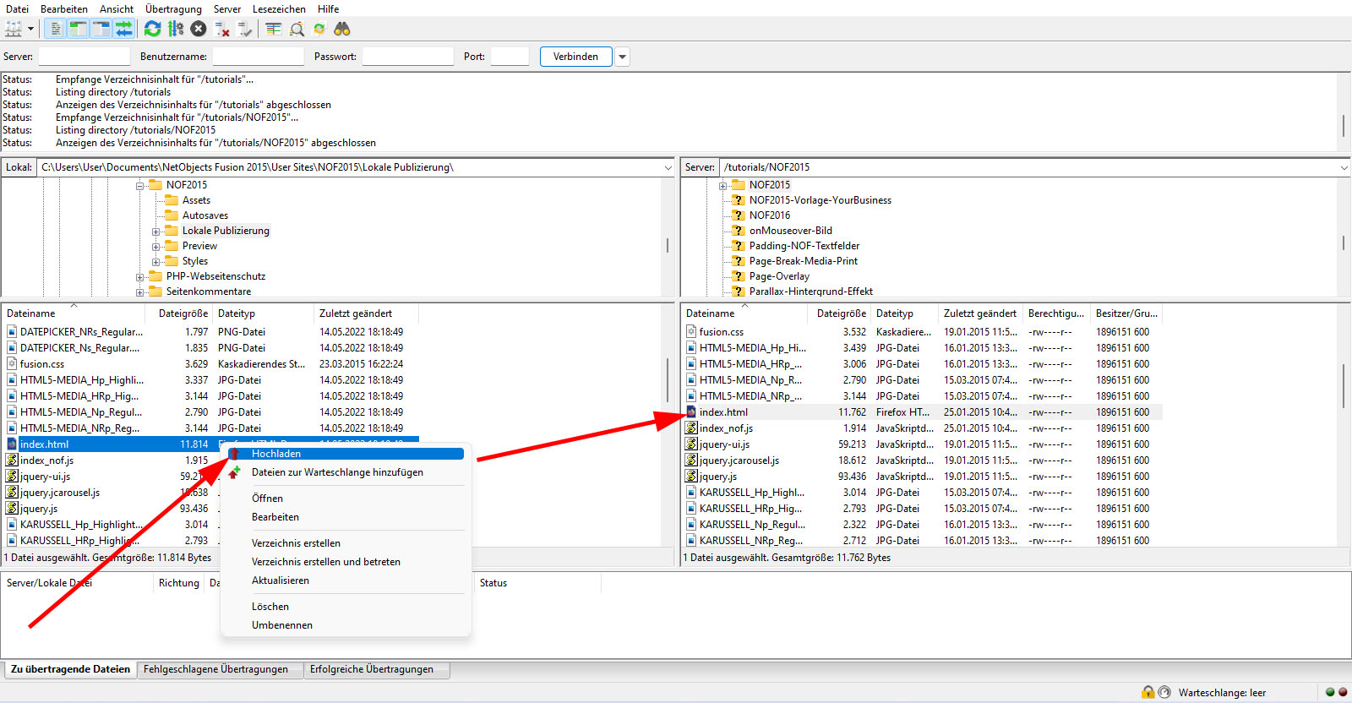Image resolution: width=1352 pixels, height=703 pixels.
Task: Click the Benutzername input field
Action: (258, 57)
